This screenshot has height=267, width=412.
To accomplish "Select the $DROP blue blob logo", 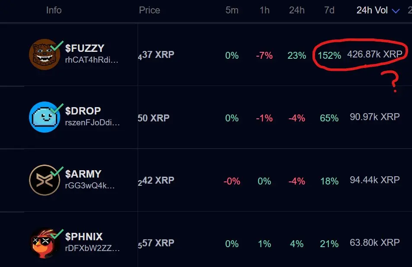I will pyautogui.click(x=45, y=117).
